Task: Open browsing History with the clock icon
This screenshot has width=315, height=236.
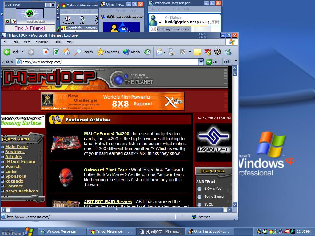Action: click(x=148, y=52)
